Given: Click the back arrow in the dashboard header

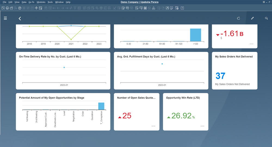Looking at the screenshot, I should click(x=20, y=18).
